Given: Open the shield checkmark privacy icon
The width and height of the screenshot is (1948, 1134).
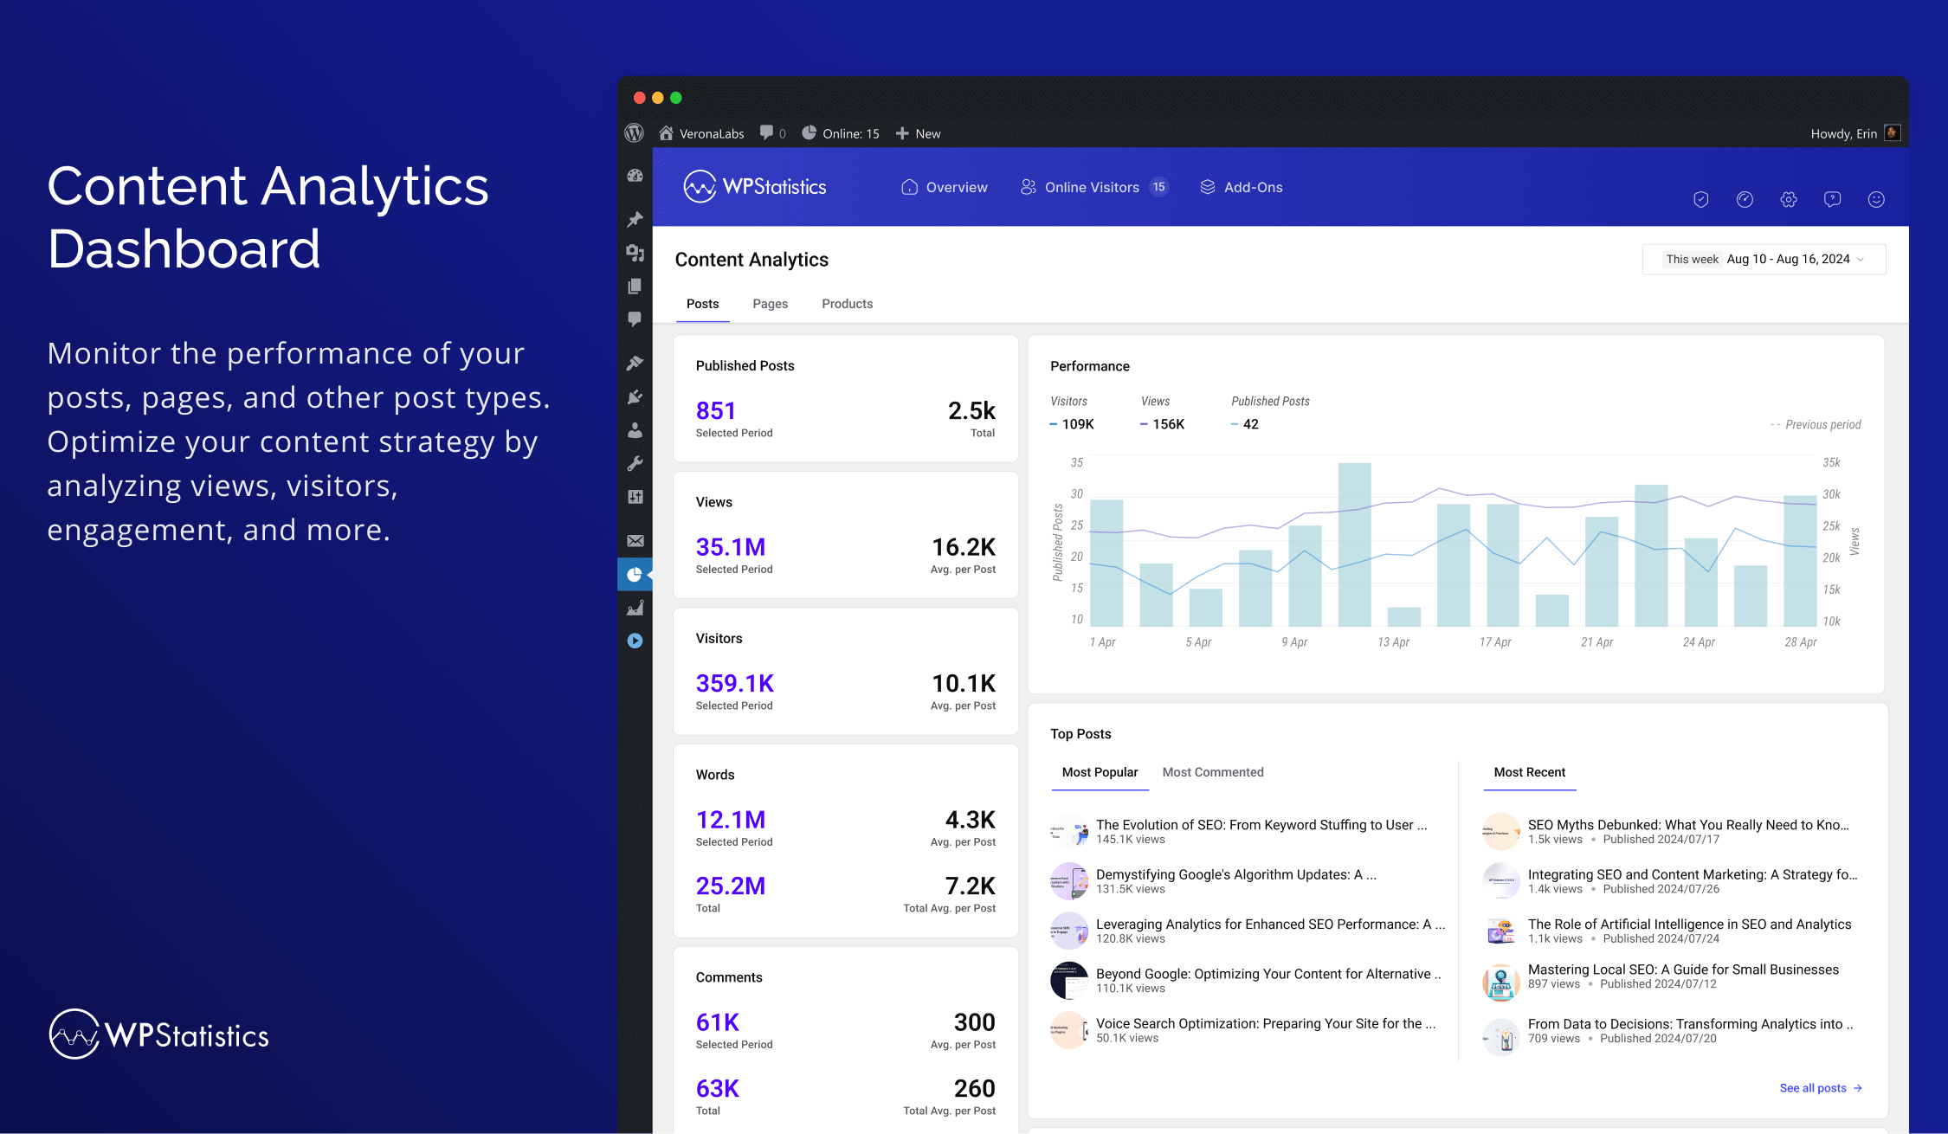Looking at the screenshot, I should [1700, 199].
